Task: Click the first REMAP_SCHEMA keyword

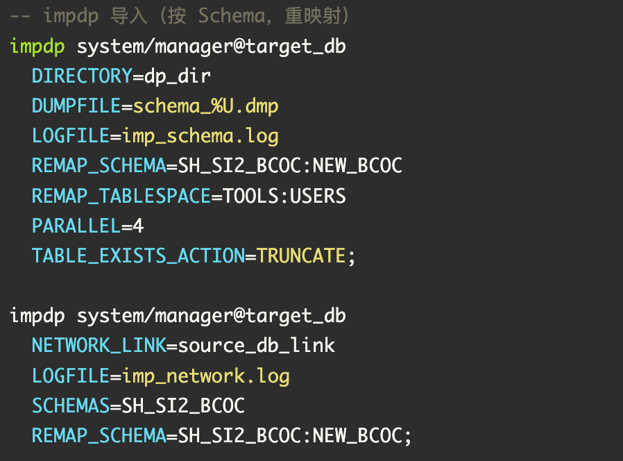Action: (x=99, y=166)
